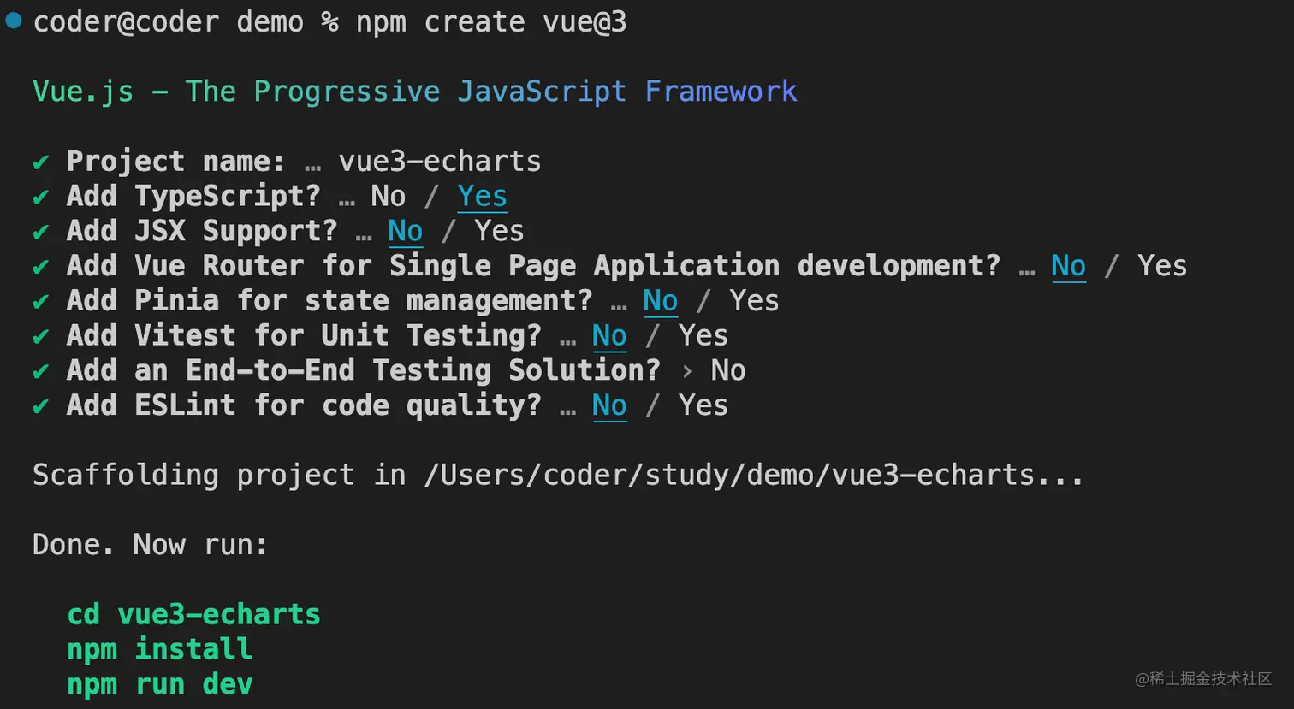Select underlined 'Yes' on Add TypeScript line
Image resolution: width=1294 pixels, height=709 pixels.
point(482,197)
